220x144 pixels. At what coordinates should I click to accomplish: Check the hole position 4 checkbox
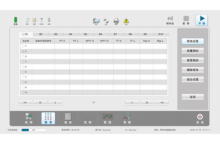(23, 62)
